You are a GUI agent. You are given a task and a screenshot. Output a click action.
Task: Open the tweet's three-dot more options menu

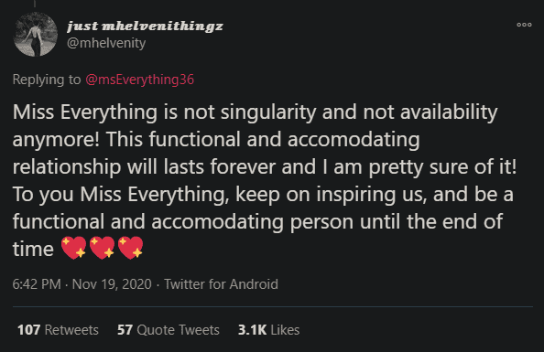[x=524, y=25]
